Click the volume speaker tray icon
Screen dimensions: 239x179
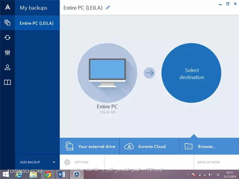210,175
